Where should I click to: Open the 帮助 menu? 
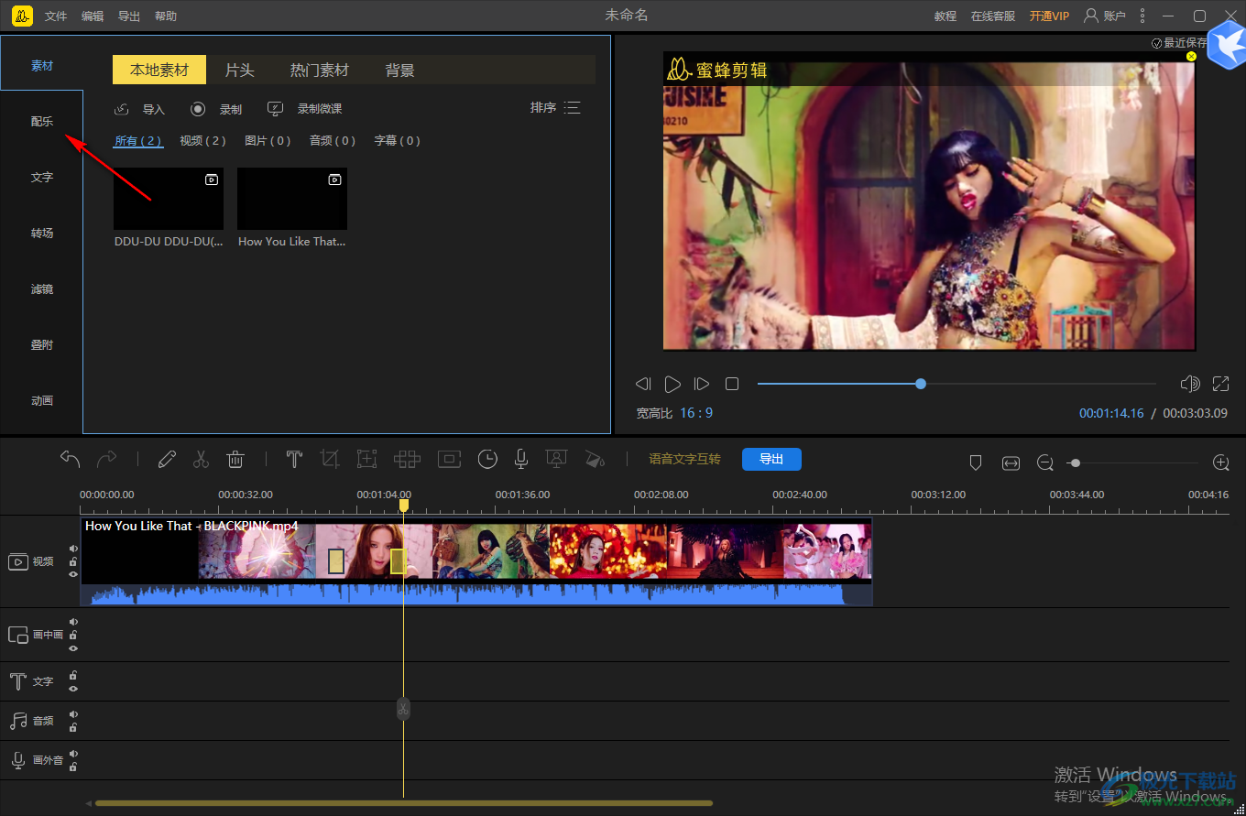[x=166, y=16]
